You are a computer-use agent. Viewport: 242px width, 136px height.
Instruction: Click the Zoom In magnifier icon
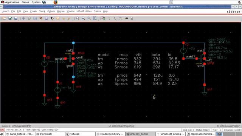78,19
